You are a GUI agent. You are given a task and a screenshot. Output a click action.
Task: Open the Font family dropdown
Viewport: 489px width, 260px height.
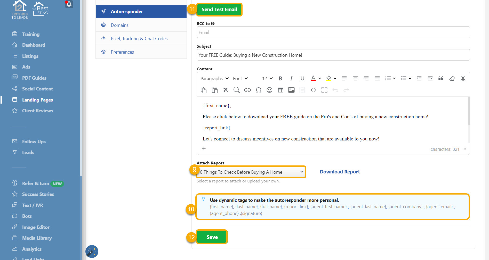tap(240, 79)
